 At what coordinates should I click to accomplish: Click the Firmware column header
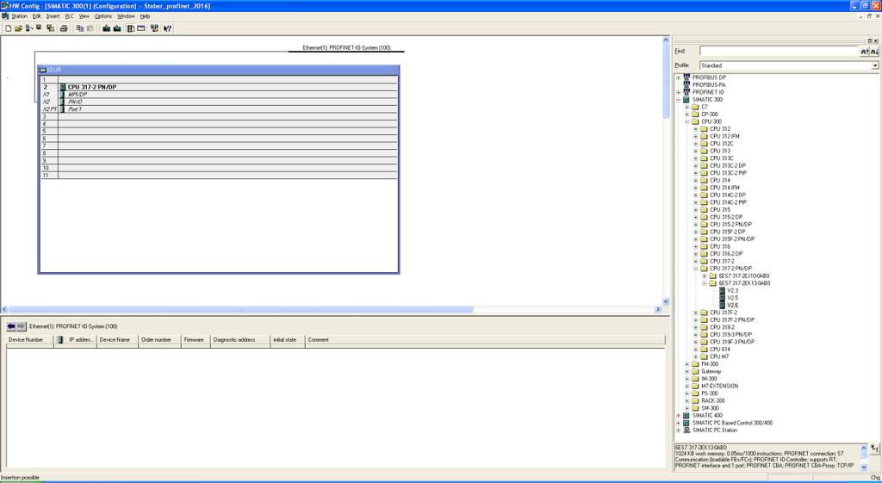click(x=196, y=340)
